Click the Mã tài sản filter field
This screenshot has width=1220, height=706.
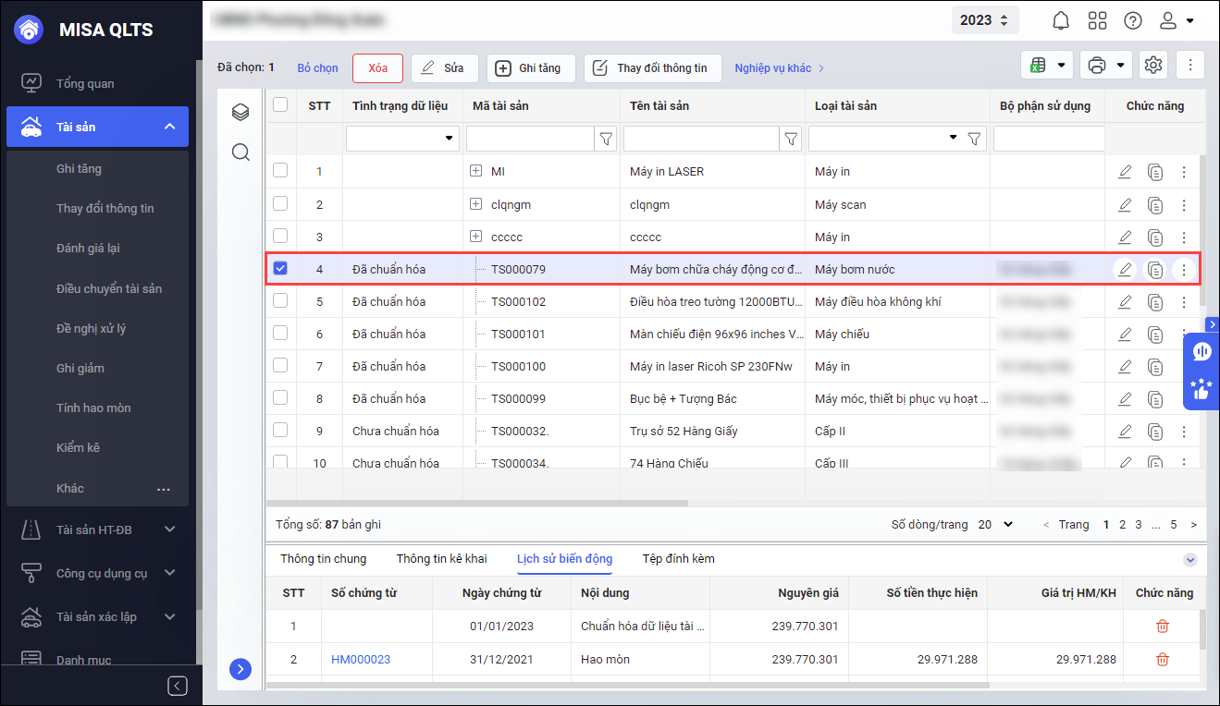(529, 139)
